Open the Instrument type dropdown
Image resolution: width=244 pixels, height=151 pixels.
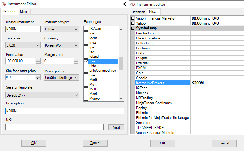pos(61,29)
